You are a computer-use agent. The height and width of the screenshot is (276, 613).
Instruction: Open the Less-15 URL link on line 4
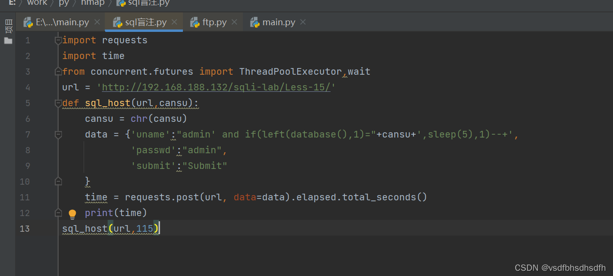216,88
